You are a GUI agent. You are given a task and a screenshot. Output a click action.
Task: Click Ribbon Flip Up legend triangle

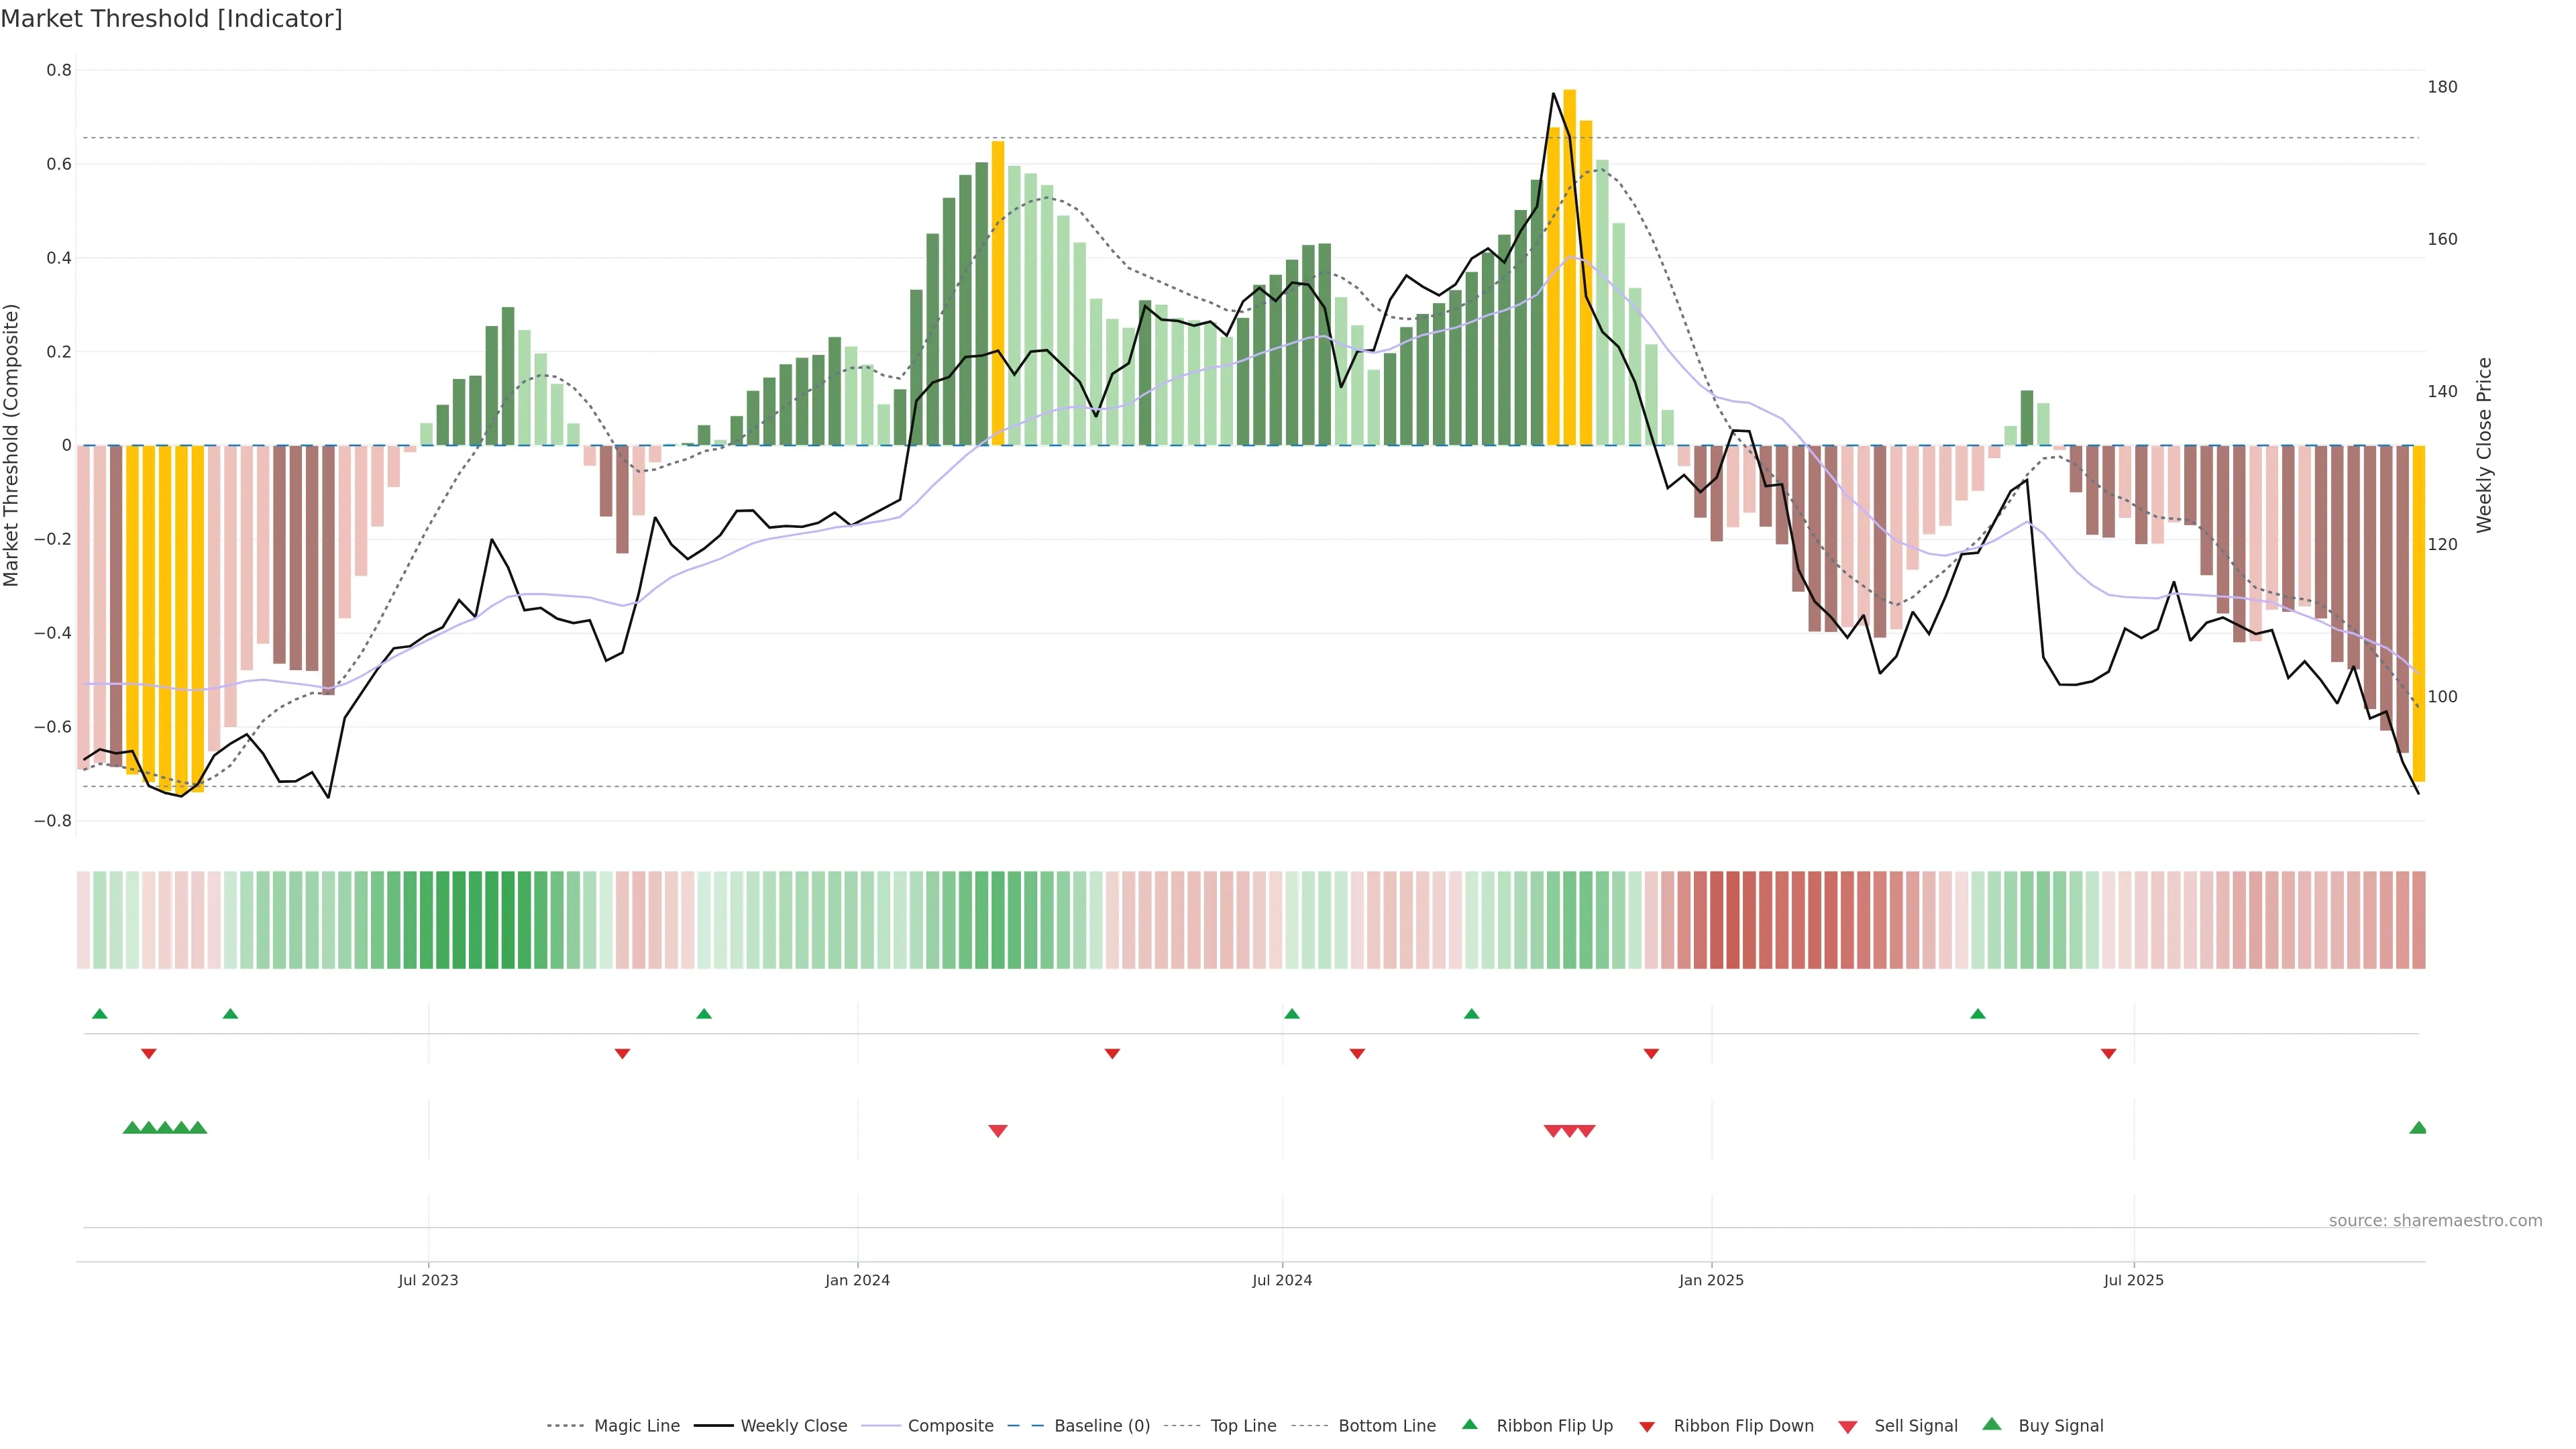click(1469, 1424)
